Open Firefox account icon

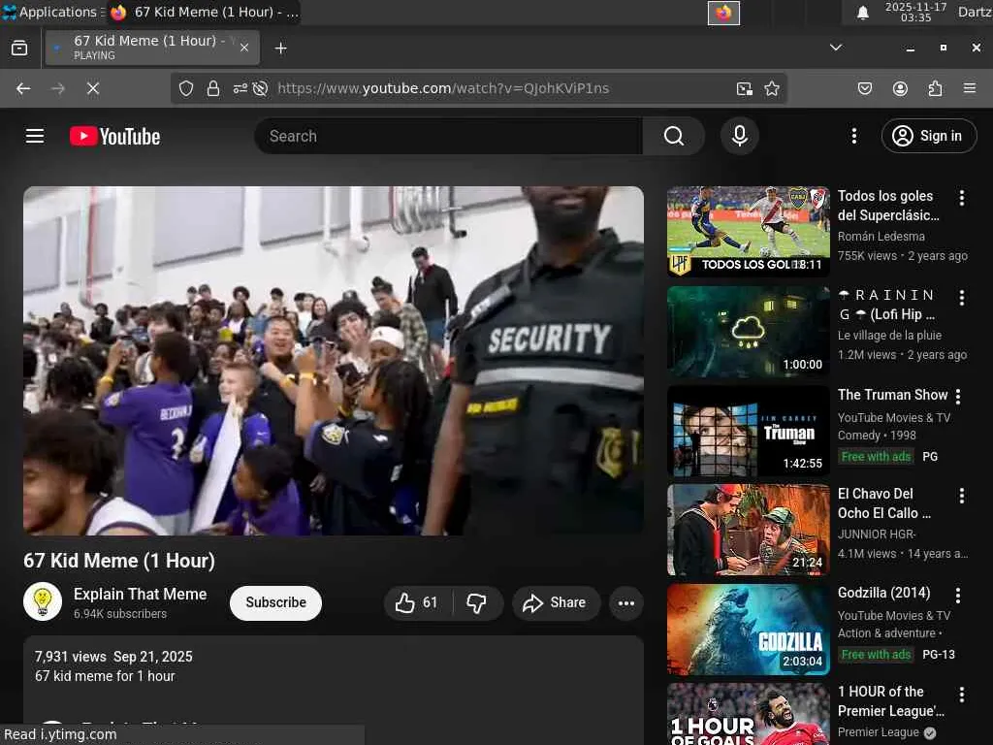pyautogui.click(x=900, y=88)
